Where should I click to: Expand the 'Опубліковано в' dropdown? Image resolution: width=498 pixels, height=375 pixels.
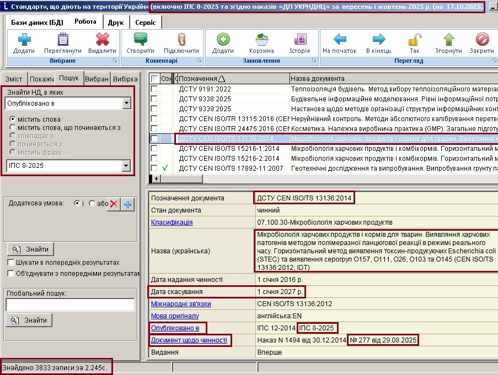[x=126, y=103]
